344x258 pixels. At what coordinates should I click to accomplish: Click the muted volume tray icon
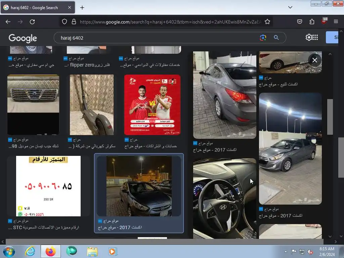click(x=310, y=252)
